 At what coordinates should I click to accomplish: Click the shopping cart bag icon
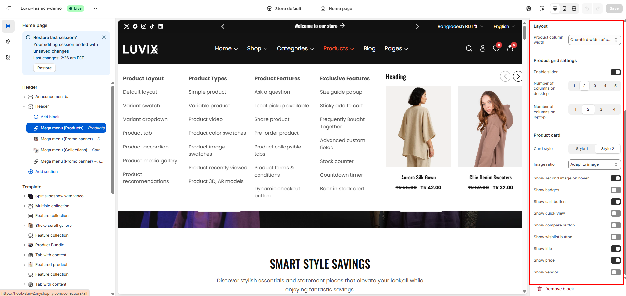(510, 49)
